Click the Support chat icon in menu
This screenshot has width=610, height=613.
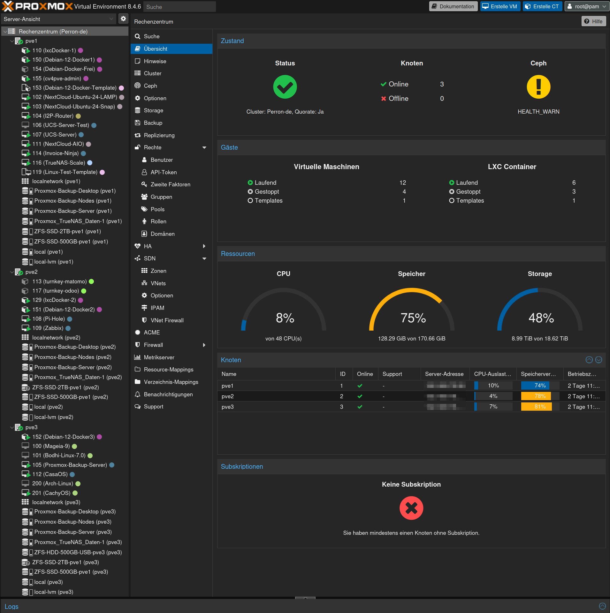tap(138, 407)
